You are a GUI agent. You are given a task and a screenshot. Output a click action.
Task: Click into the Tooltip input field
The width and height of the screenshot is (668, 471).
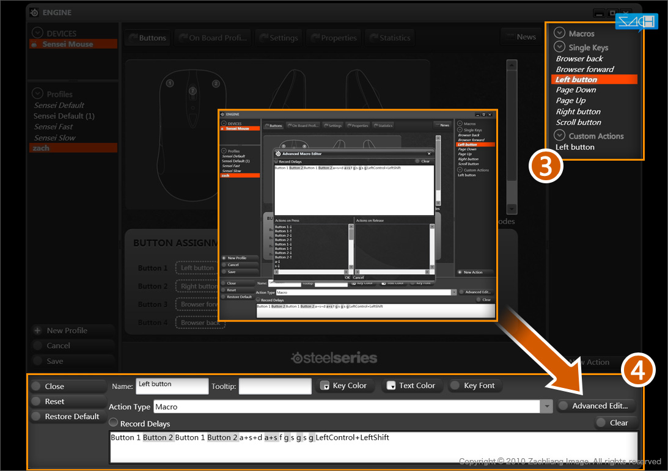click(275, 386)
